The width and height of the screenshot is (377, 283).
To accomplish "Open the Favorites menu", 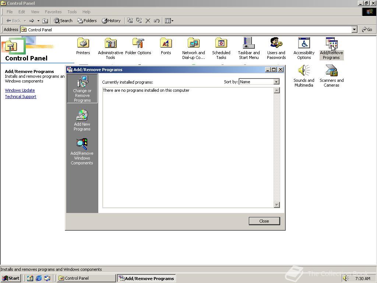I will pyautogui.click(x=53, y=12).
